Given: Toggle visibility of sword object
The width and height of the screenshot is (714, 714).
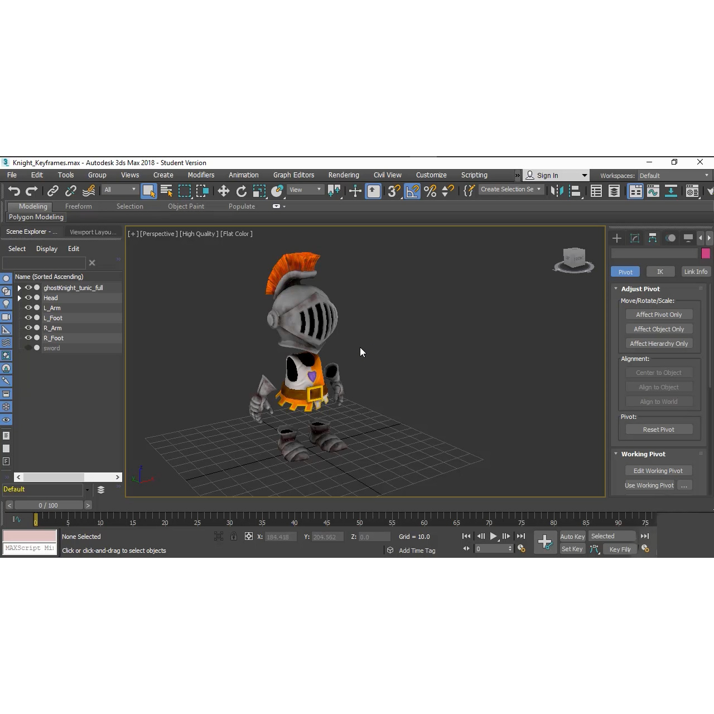Looking at the screenshot, I should (28, 348).
